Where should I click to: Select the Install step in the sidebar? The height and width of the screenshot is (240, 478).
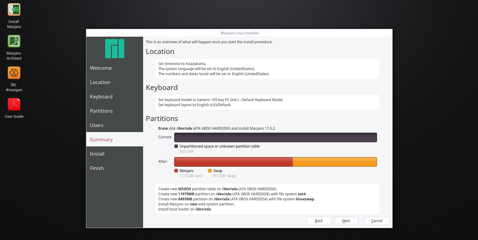tap(115, 154)
